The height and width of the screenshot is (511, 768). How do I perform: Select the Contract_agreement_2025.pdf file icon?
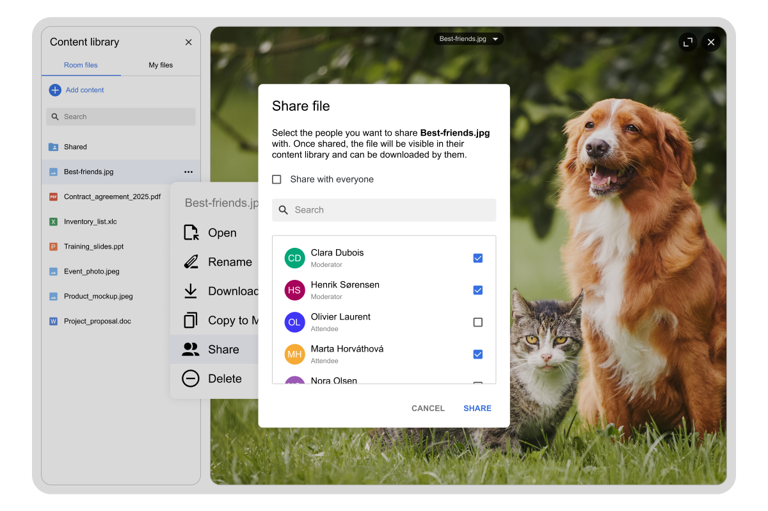[54, 197]
